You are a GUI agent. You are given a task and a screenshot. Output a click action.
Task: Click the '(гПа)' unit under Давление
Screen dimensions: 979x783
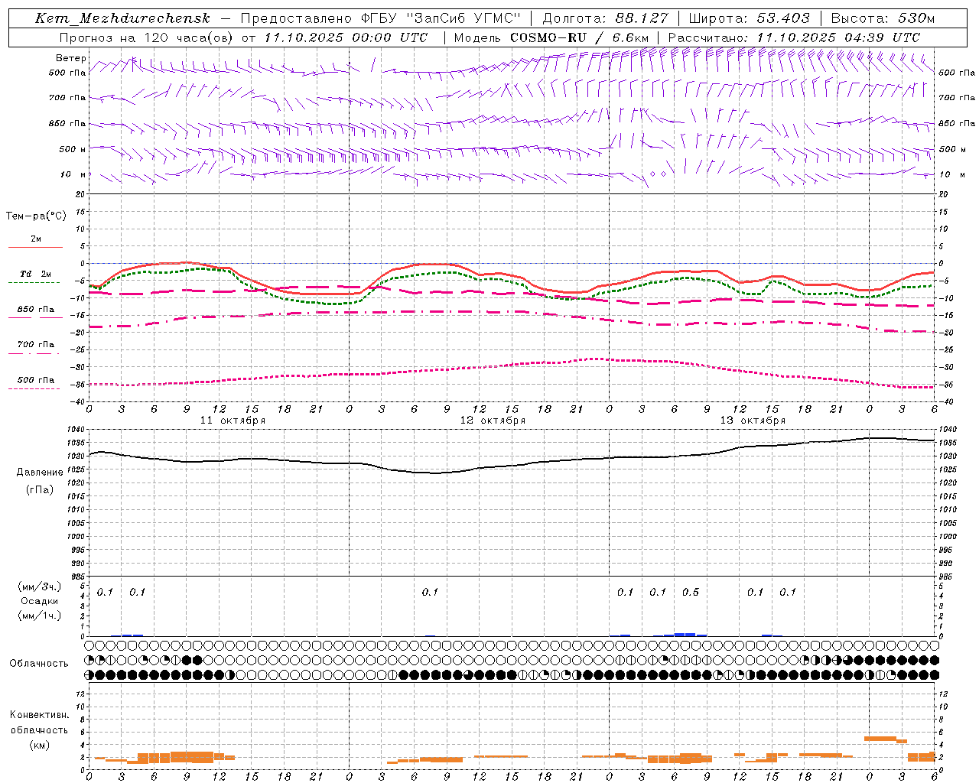(40, 489)
